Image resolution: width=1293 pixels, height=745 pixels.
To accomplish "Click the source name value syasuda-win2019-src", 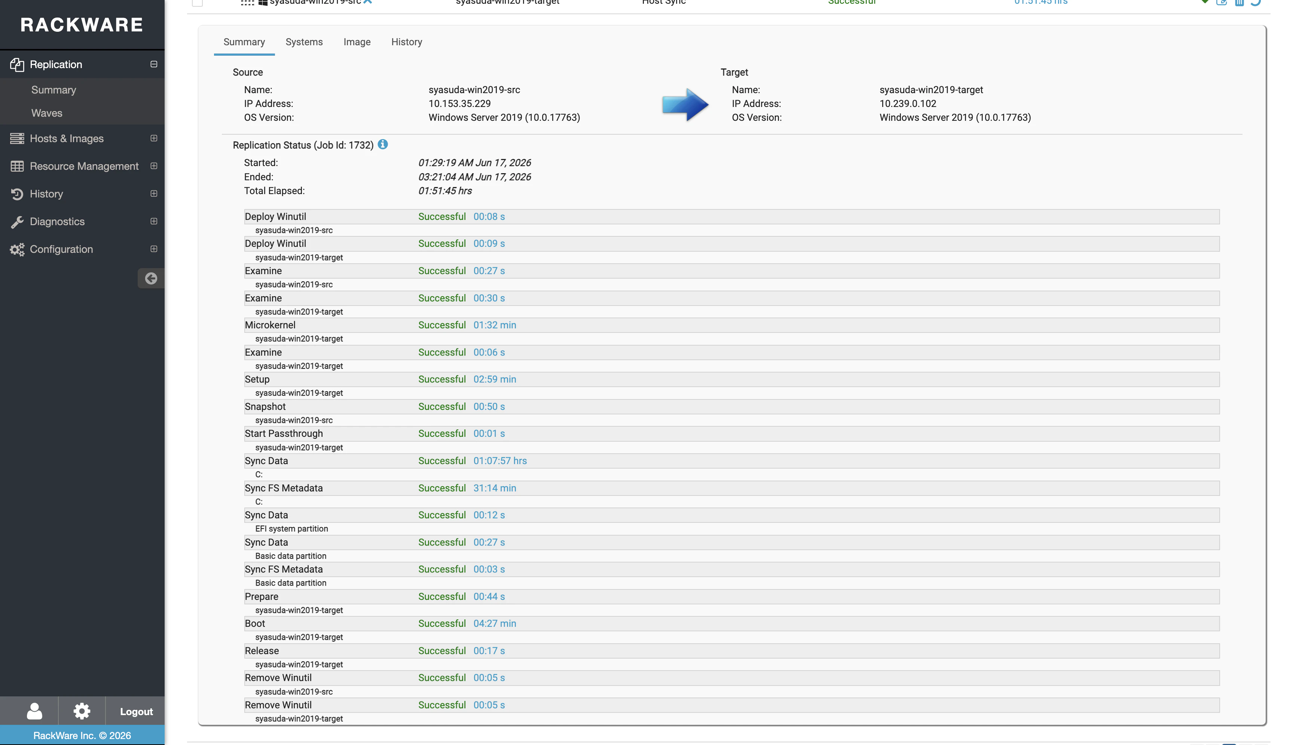I will [x=474, y=89].
